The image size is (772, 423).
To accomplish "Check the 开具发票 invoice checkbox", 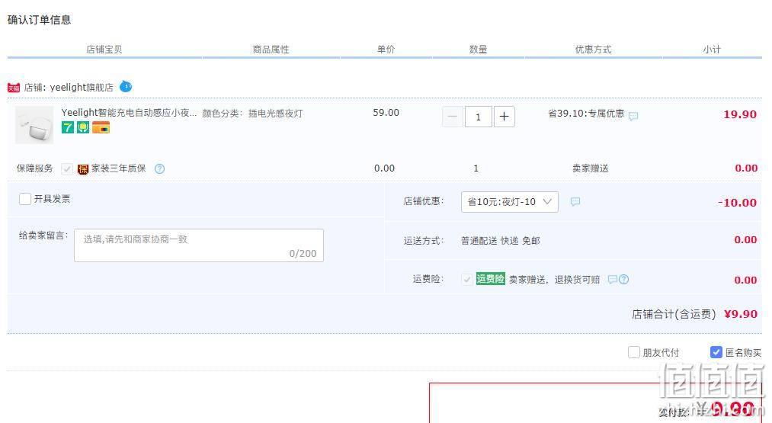I will click(24, 199).
